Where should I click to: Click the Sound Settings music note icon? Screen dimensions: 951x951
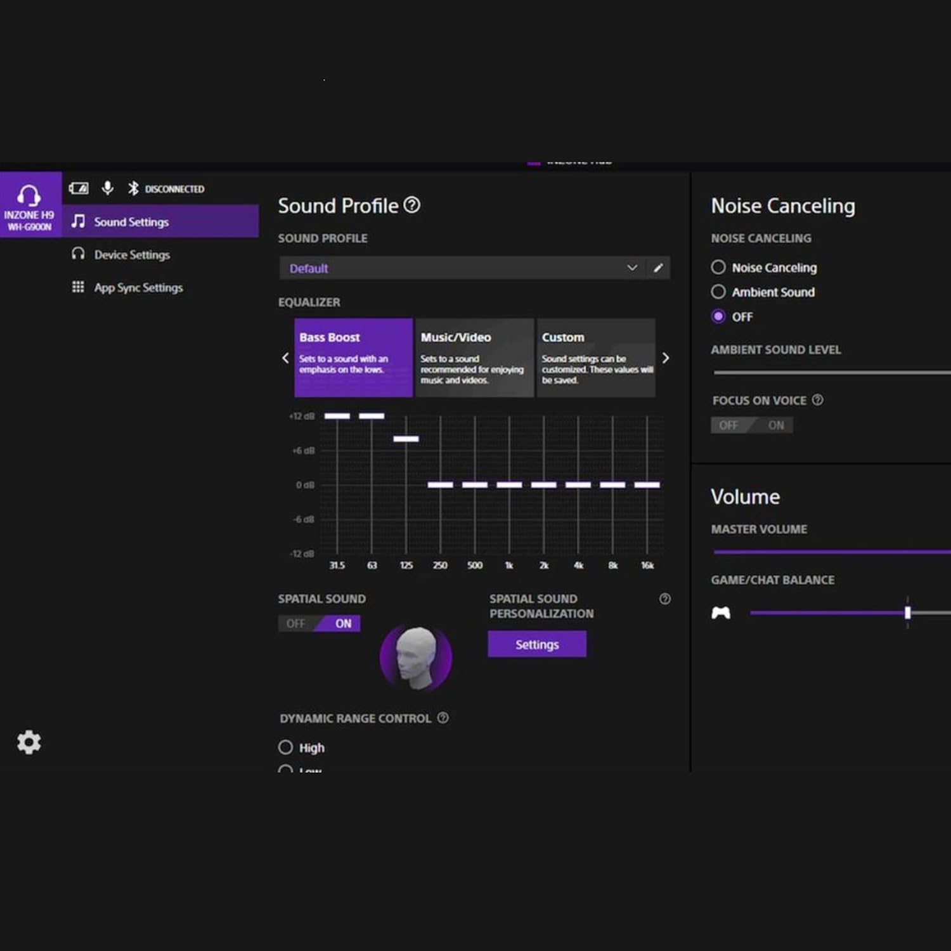coord(78,221)
